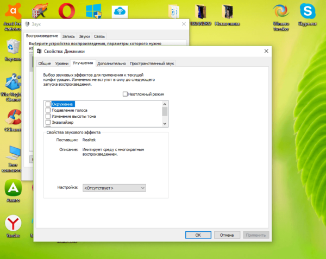The height and width of the screenshot is (259, 326).
Task: Click the speaker icon in Свойства: Динамики title
Action: pyautogui.click(x=39, y=51)
